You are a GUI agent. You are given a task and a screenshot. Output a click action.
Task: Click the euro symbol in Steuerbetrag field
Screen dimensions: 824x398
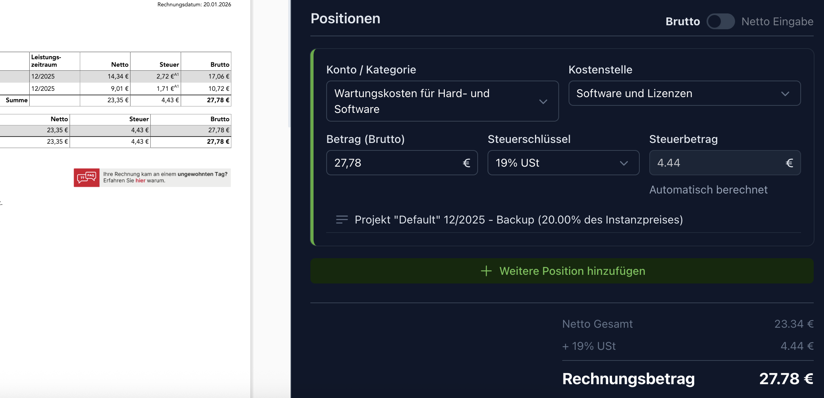tap(789, 163)
